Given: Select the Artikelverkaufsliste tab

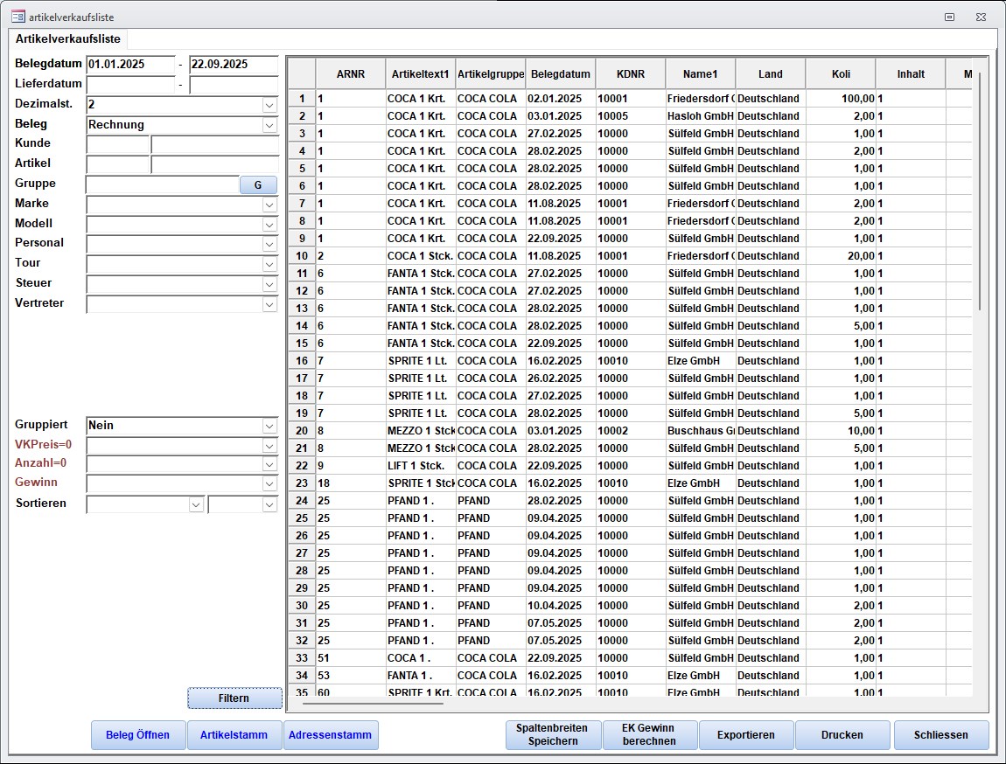Looking at the screenshot, I should click(x=68, y=39).
